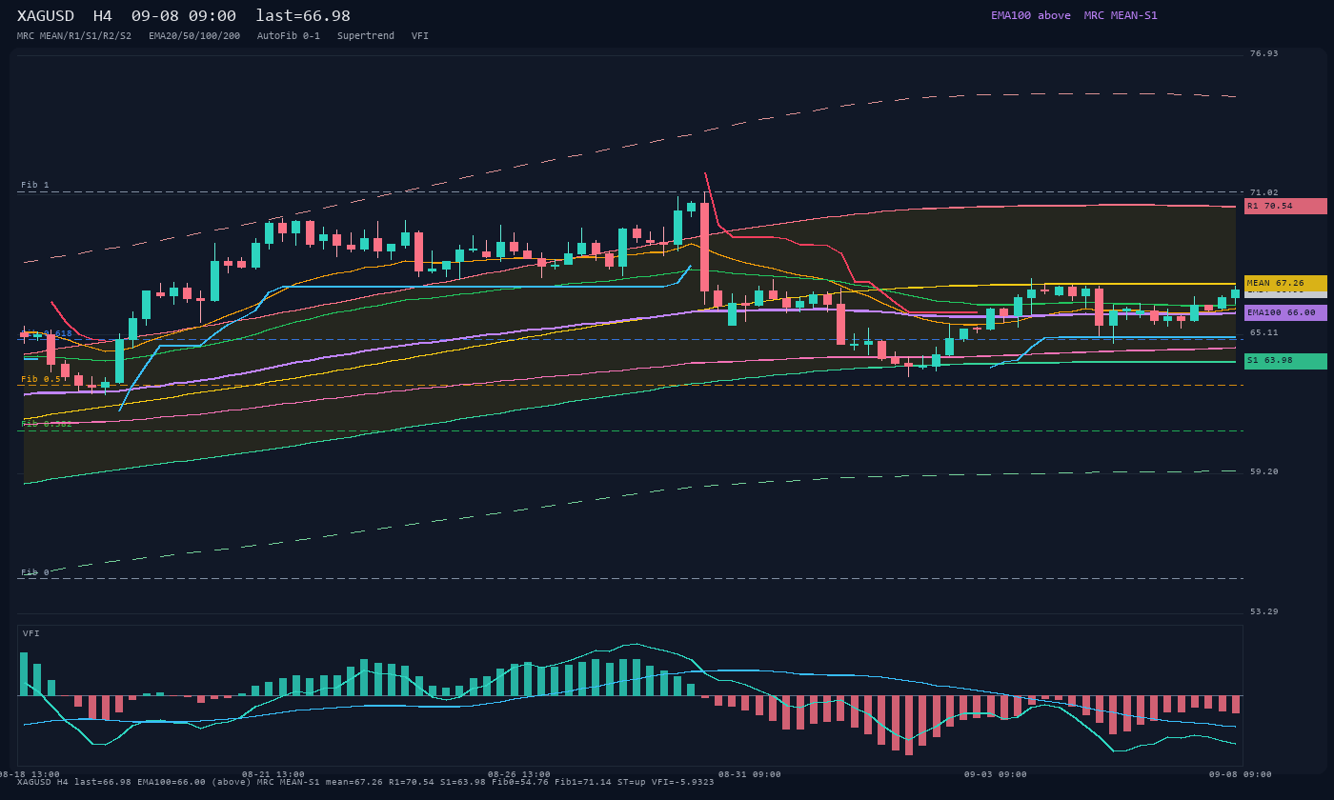Click the Fib 1 level label
This screenshot has height=800, width=1334.
coord(35,185)
